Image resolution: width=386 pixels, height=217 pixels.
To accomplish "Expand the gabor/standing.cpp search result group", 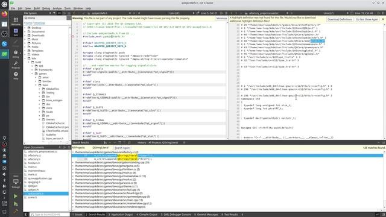I will coord(73,163).
